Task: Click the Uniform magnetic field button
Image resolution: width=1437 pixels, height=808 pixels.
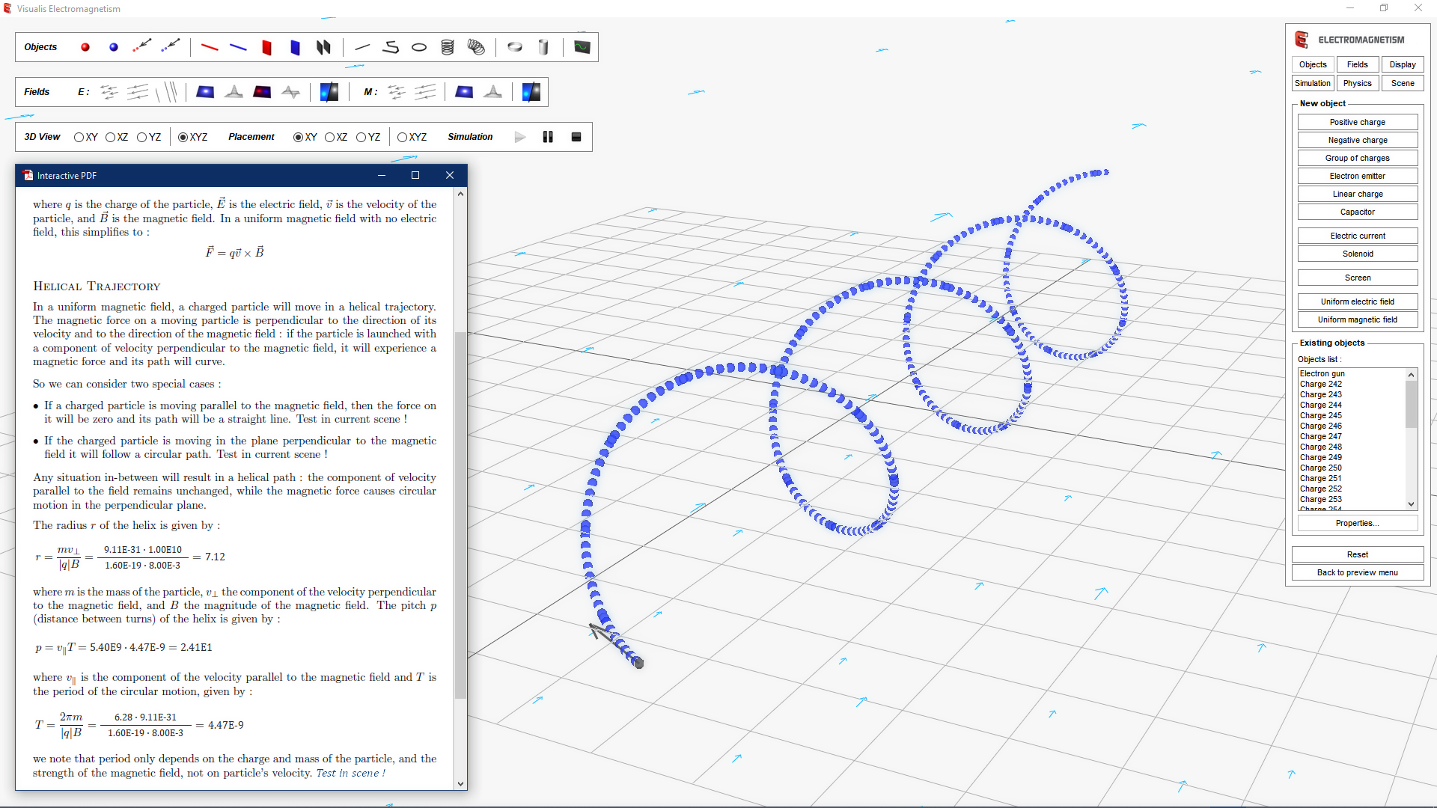Action: (1357, 319)
